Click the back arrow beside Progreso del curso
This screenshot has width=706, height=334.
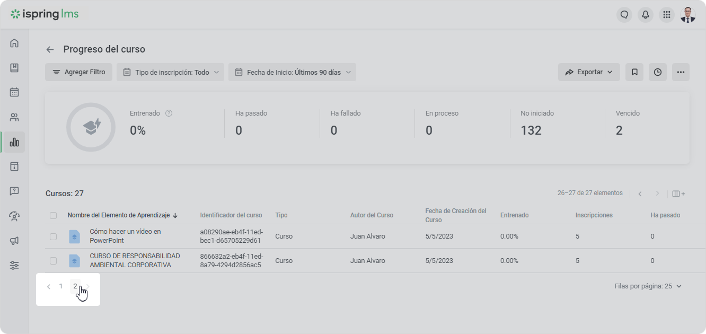click(x=50, y=49)
